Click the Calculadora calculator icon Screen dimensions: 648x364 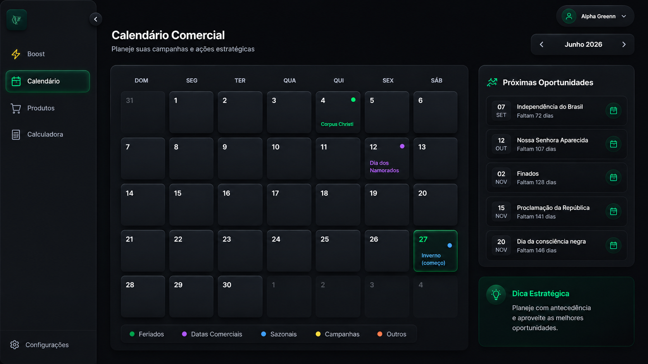[16, 135]
